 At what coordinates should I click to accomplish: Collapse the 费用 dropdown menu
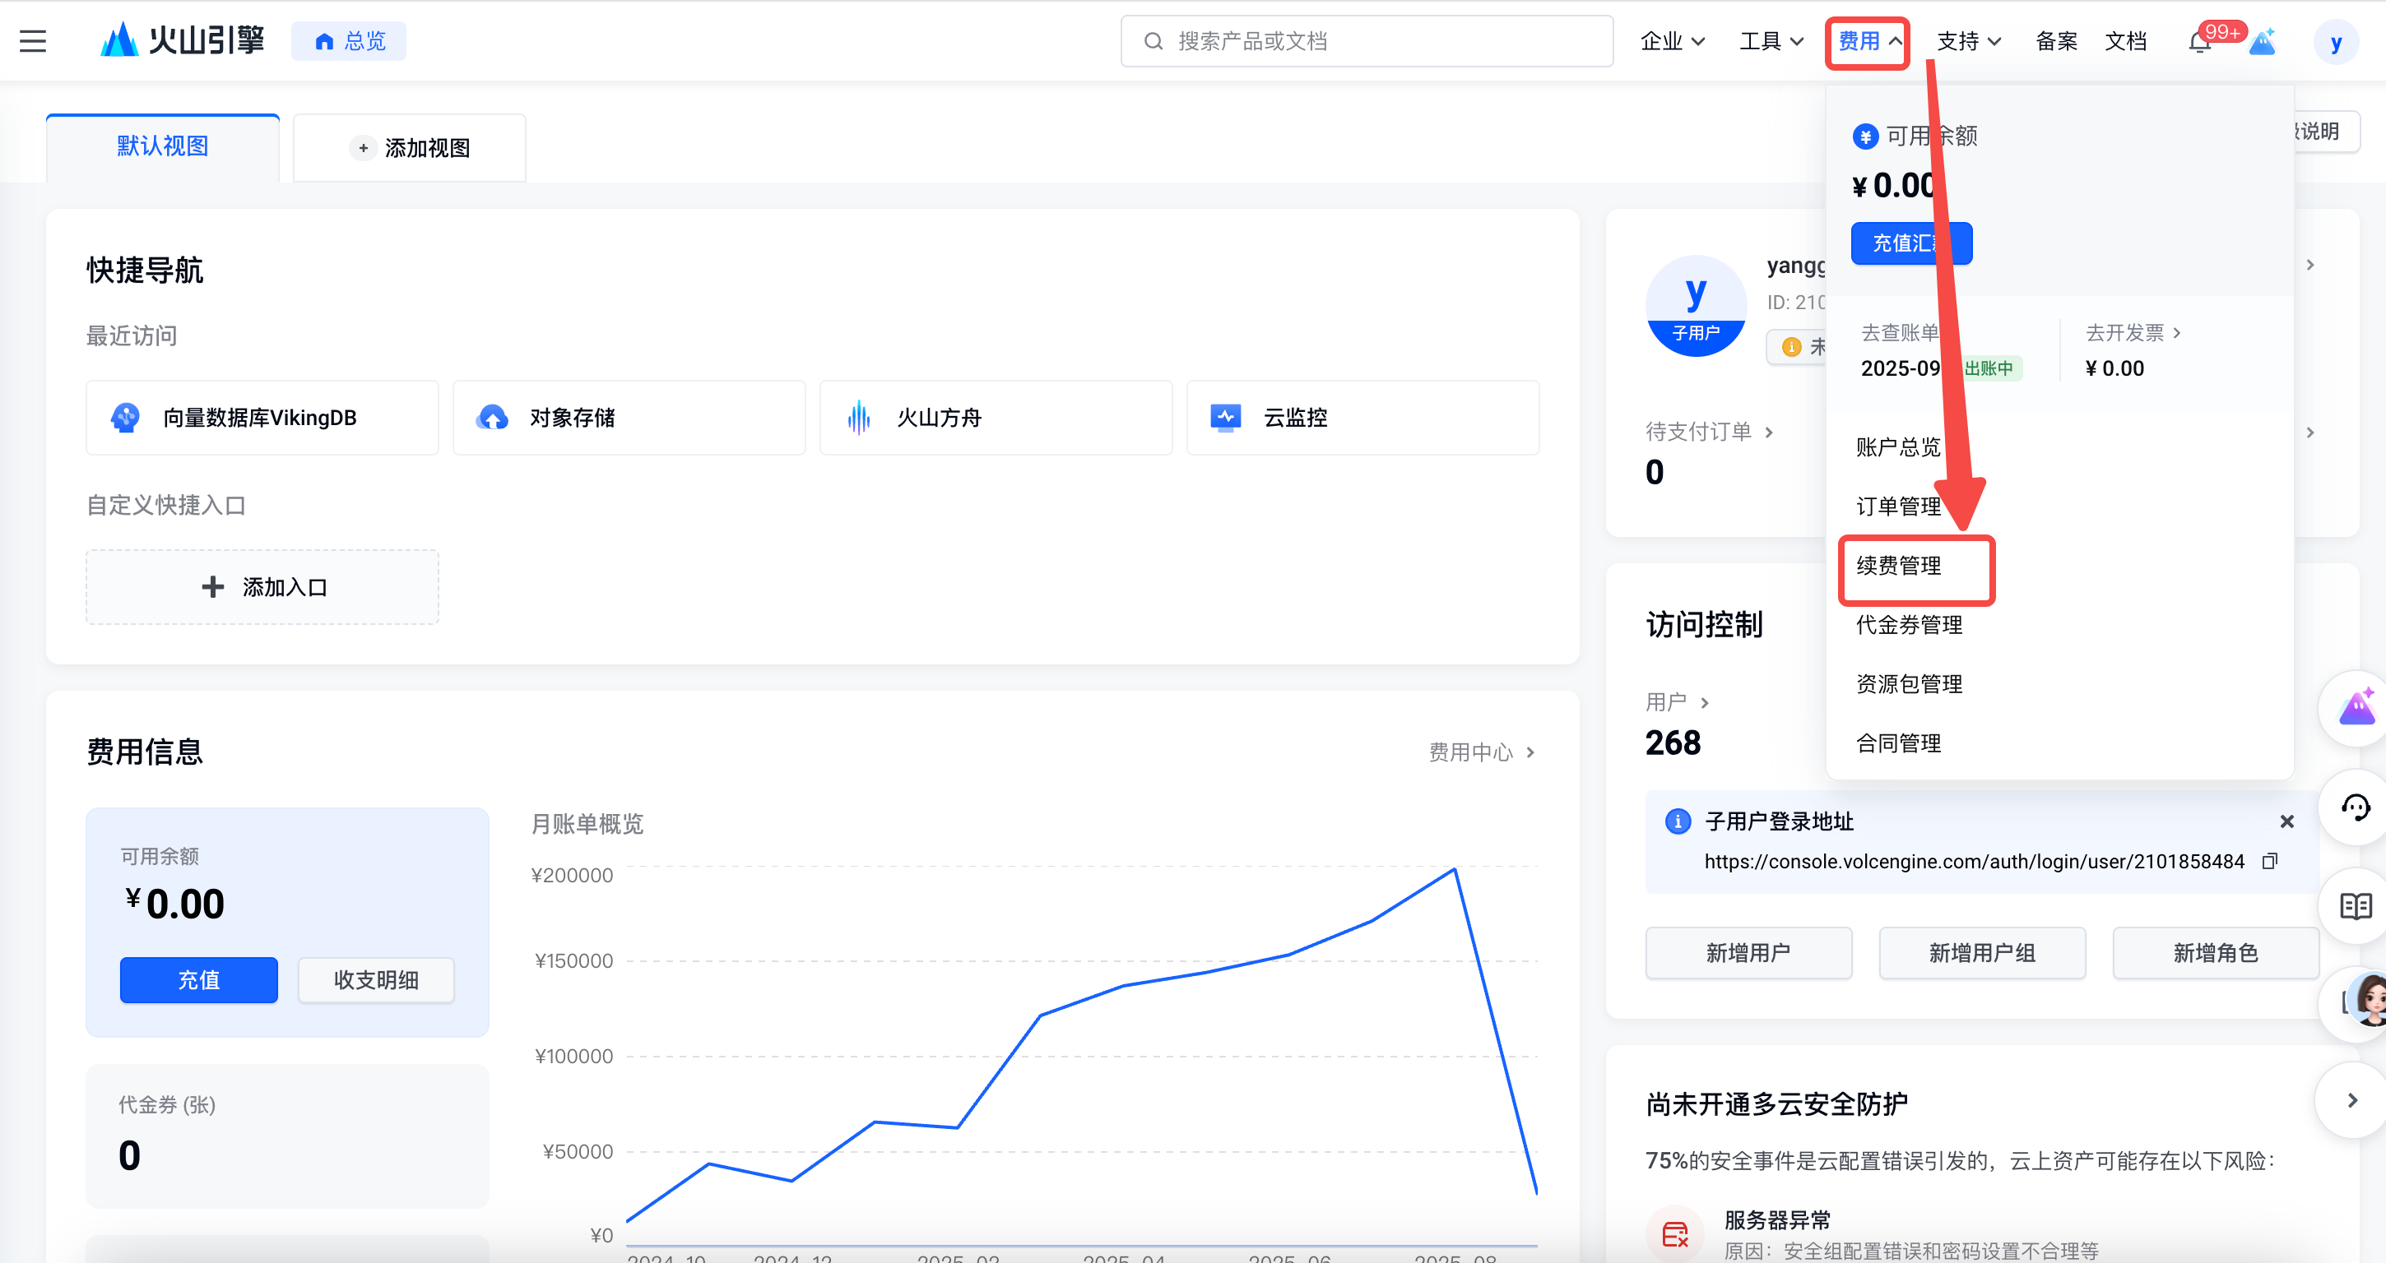1868,41
